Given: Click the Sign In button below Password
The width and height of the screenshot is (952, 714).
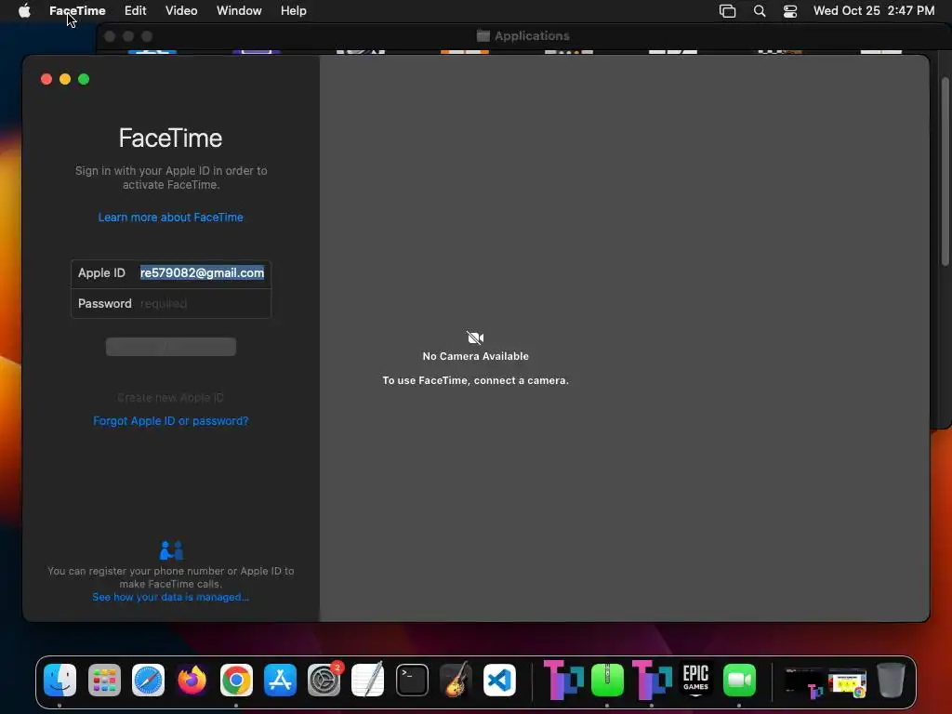Looking at the screenshot, I should [171, 347].
